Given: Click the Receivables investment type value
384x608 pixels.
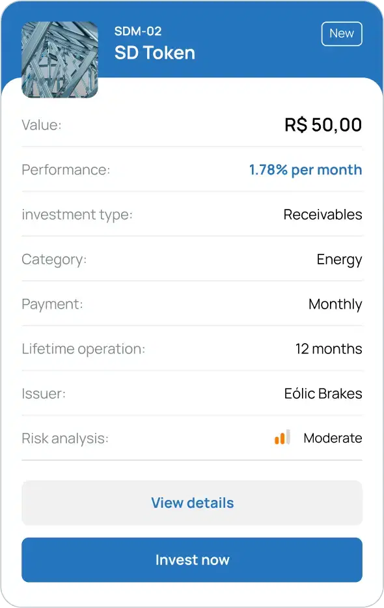Looking at the screenshot, I should pos(323,214).
